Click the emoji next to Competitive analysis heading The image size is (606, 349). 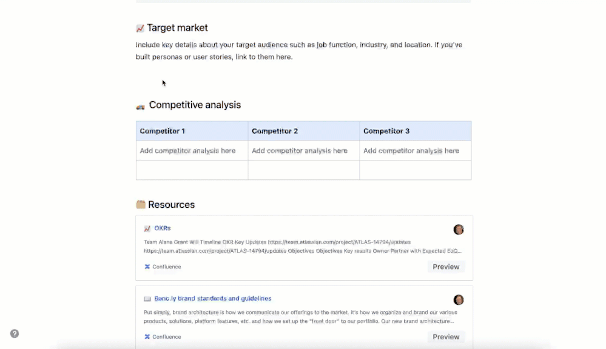coord(140,105)
